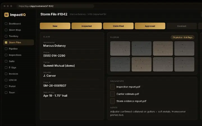Click the Team icon in sidebar
Screen dimensions: 202x126
point(6,93)
